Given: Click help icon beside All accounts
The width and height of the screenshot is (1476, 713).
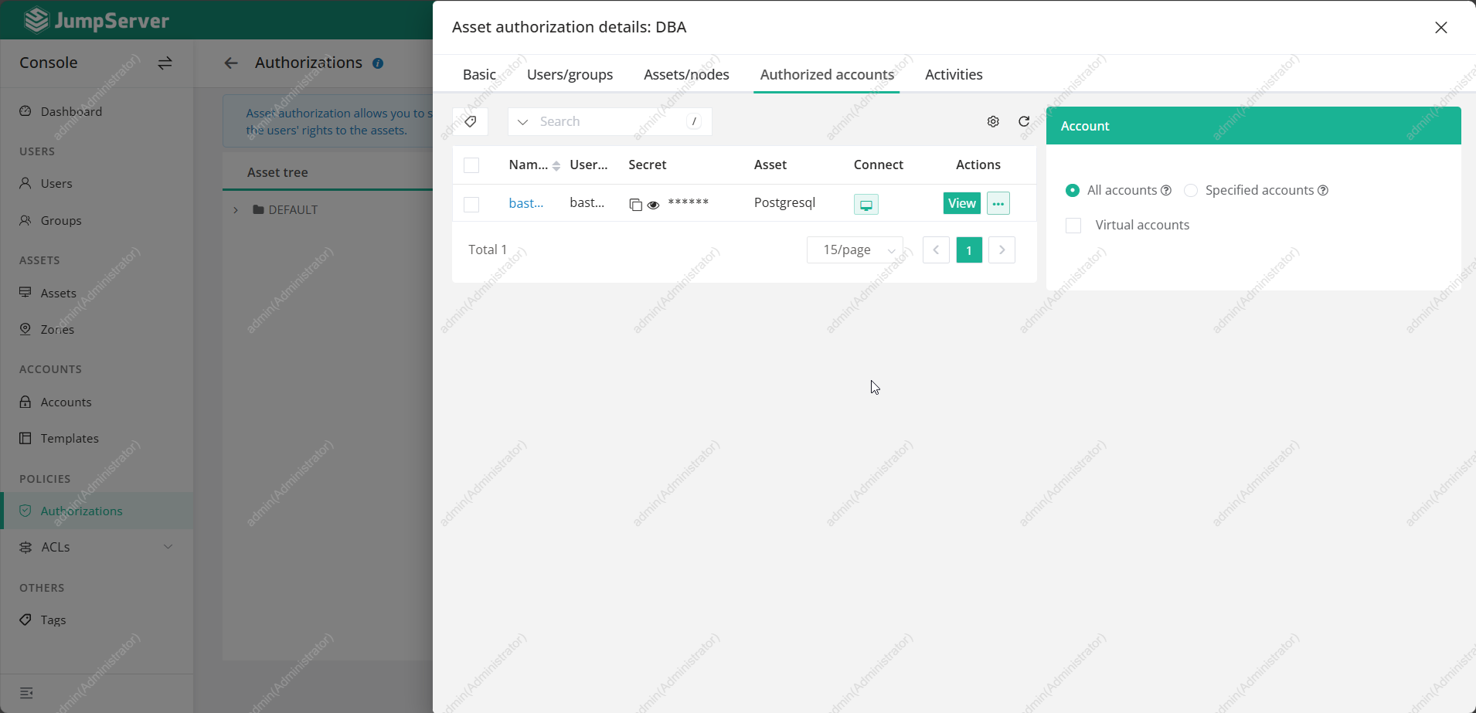Looking at the screenshot, I should coord(1166,191).
